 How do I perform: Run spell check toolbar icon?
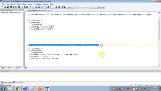point(51,7)
